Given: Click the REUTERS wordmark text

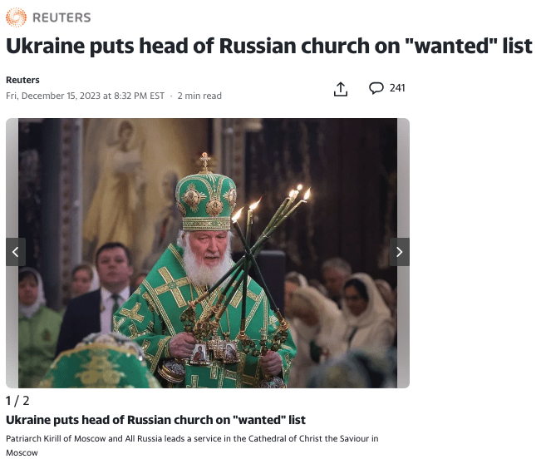Looking at the screenshot, I should pyautogui.click(x=61, y=17).
